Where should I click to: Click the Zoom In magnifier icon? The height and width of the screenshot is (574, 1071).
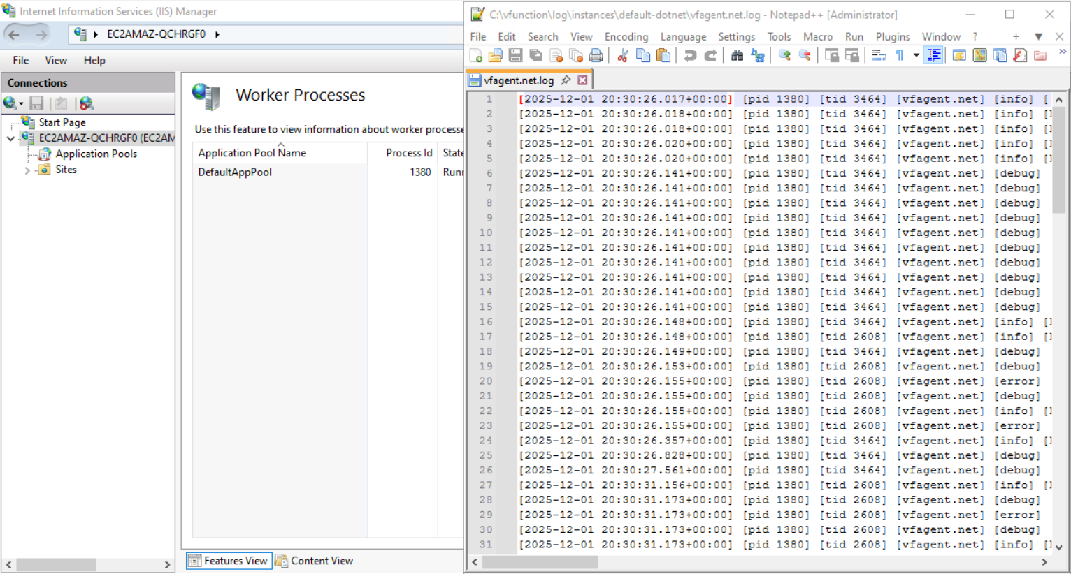click(784, 56)
